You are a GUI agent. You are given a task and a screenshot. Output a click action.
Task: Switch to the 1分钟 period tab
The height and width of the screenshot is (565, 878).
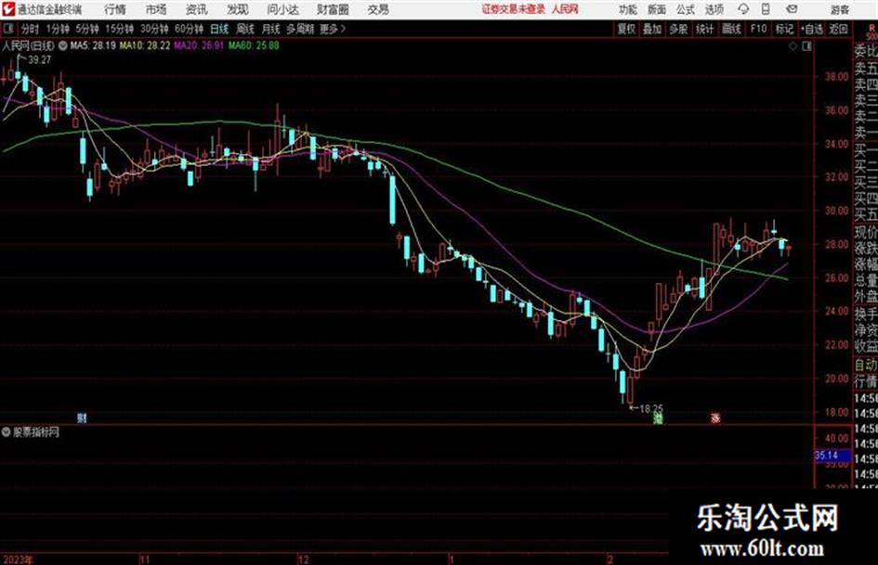click(x=57, y=29)
